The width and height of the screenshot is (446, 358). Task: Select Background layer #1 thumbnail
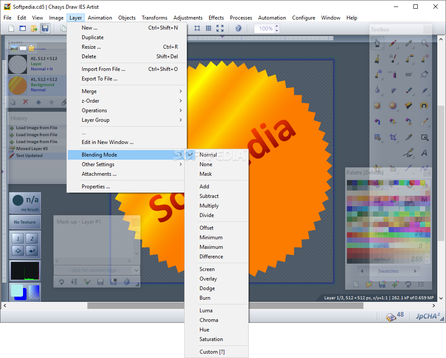click(18, 85)
